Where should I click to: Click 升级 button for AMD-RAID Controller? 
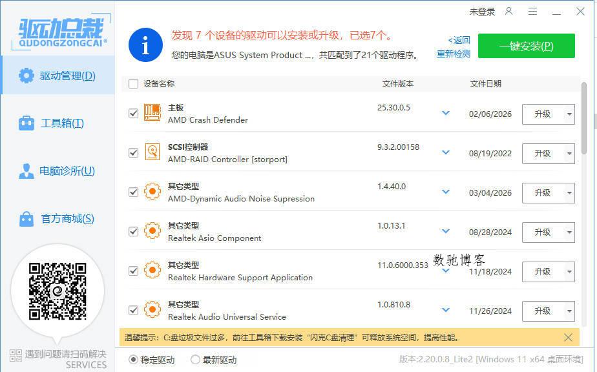[x=543, y=154]
